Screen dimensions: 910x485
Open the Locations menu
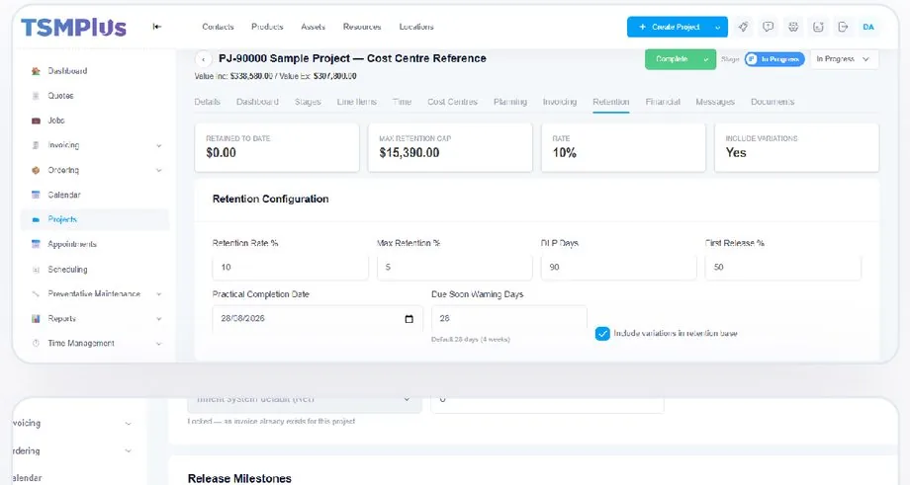[x=416, y=27]
